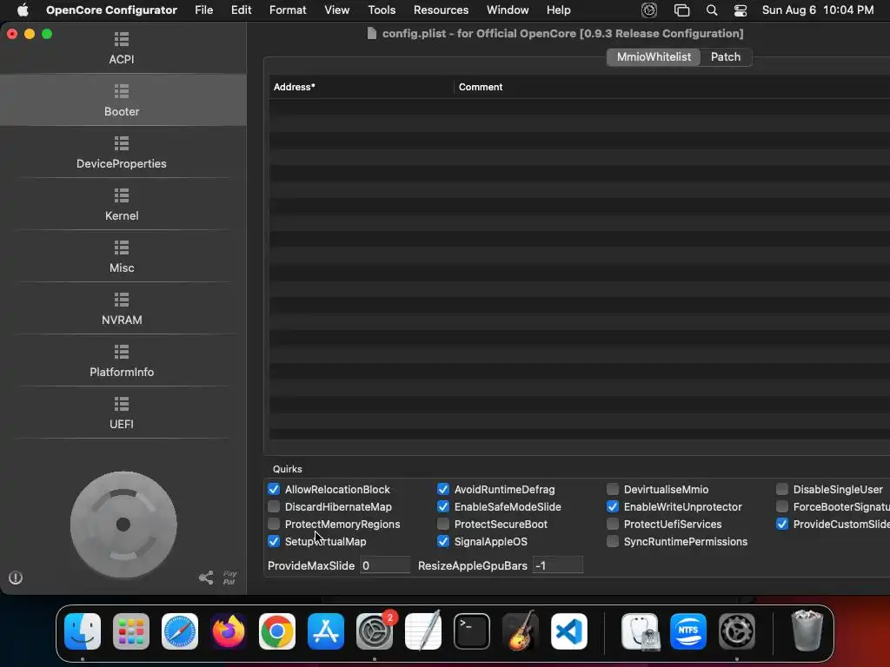Toggle the EnableSafeModeSlide checkbox
Viewport: 890px width, 667px height.
click(442, 506)
